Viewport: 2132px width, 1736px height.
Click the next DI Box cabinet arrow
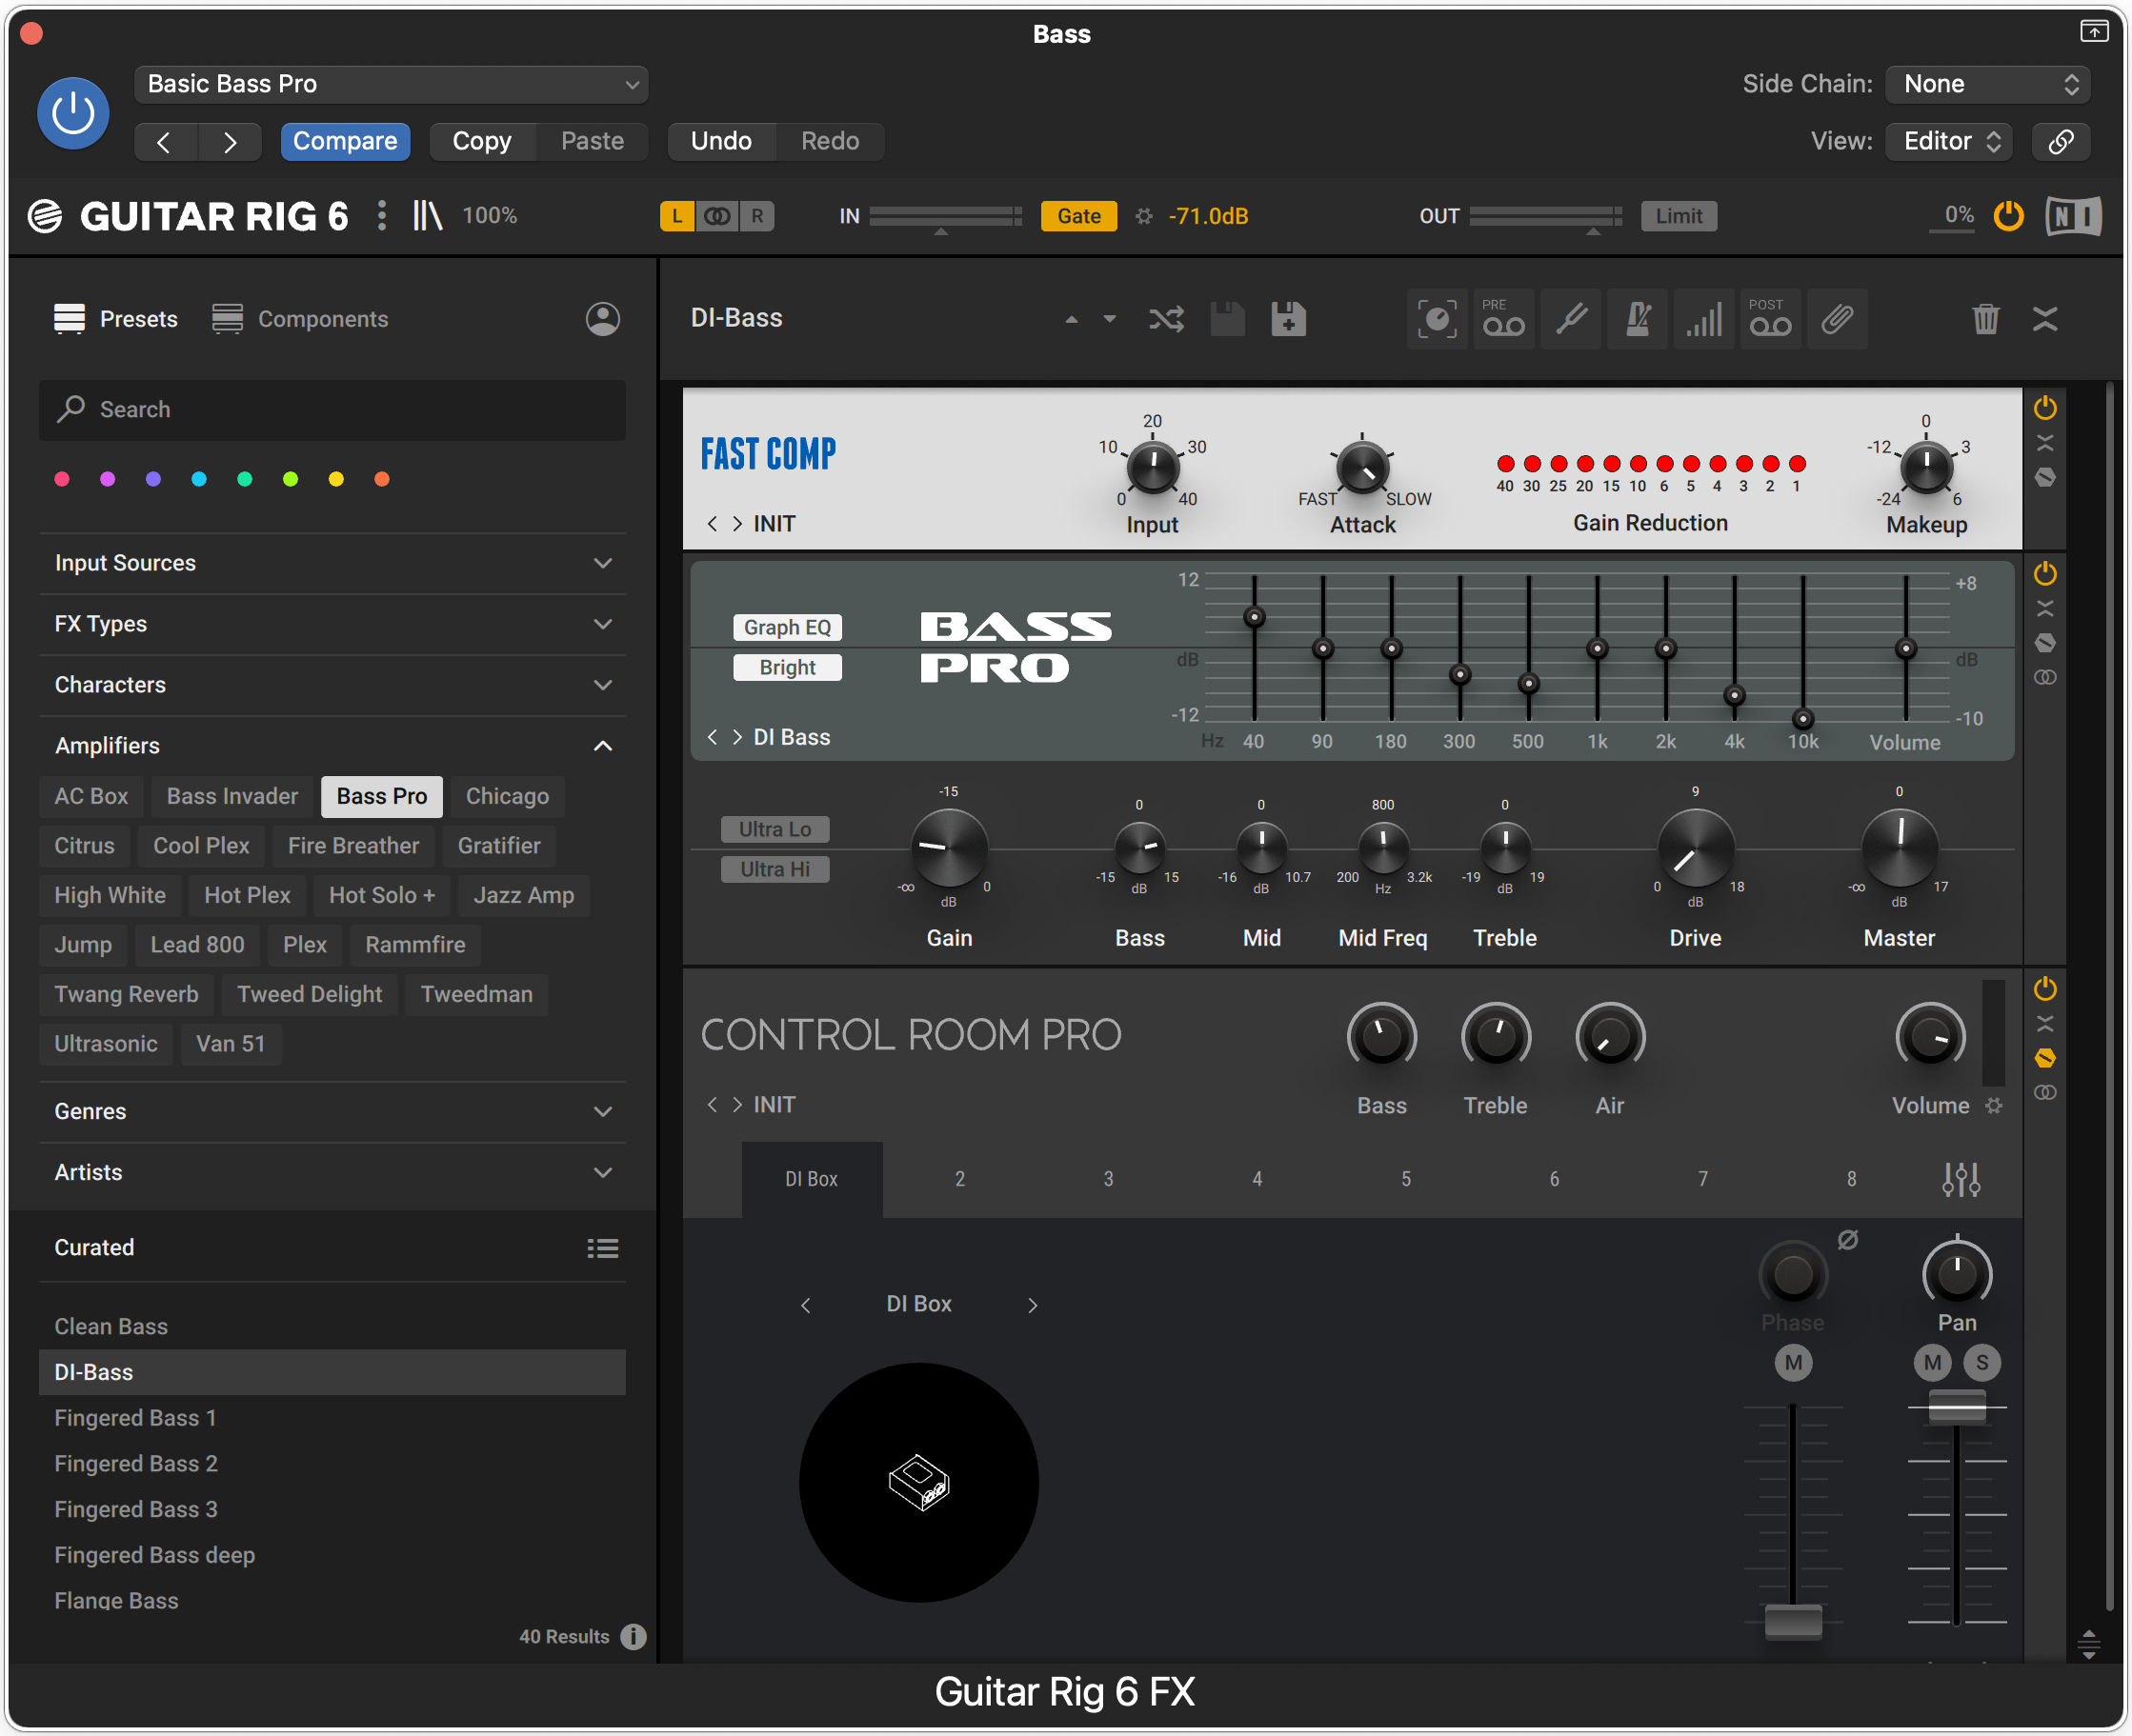1033,1305
